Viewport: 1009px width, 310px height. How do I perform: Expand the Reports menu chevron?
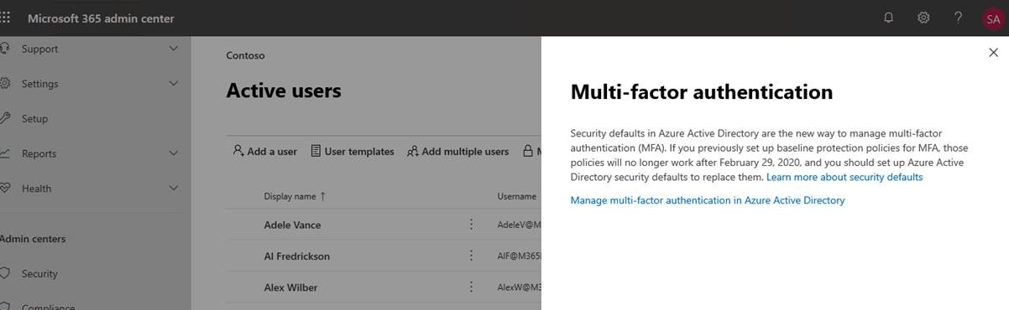(174, 153)
